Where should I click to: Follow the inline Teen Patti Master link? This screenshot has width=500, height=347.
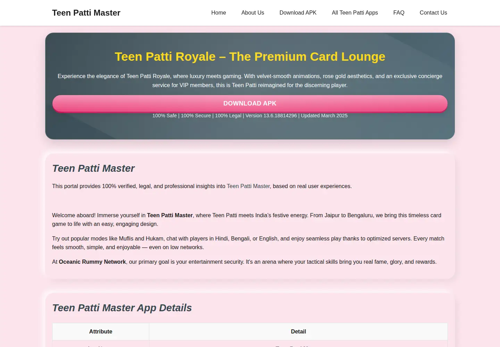click(248, 186)
